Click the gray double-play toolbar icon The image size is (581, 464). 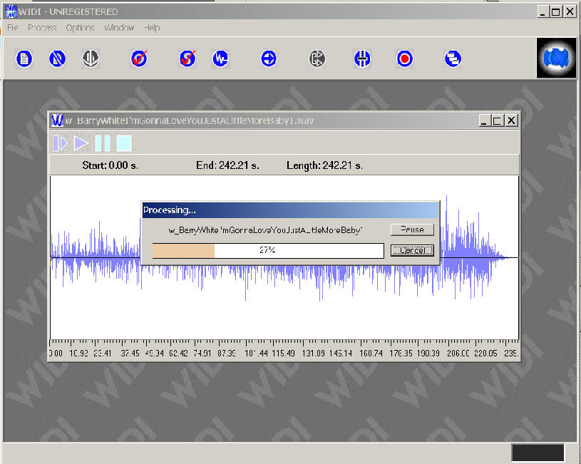(317, 58)
